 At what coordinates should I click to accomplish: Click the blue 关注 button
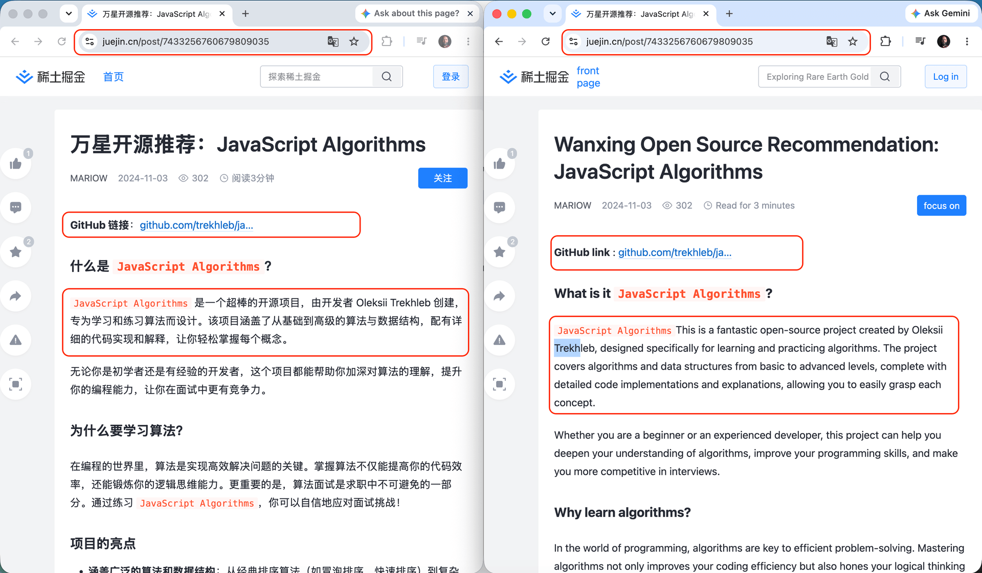[443, 178]
